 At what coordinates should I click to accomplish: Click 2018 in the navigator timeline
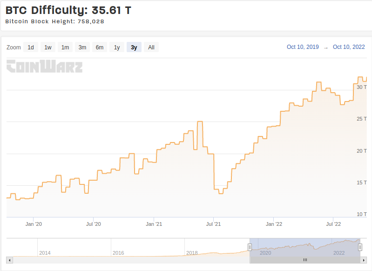pyautogui.click(x=192, y=253)
